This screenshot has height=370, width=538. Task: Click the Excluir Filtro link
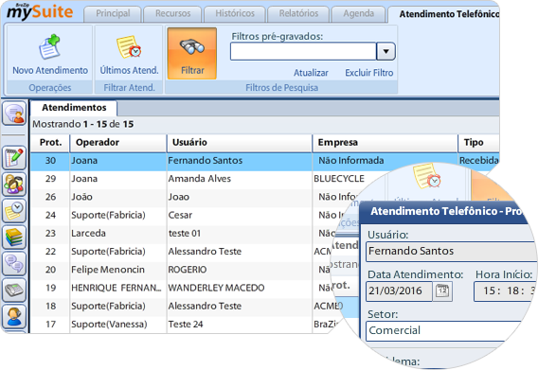pos(368,73)
